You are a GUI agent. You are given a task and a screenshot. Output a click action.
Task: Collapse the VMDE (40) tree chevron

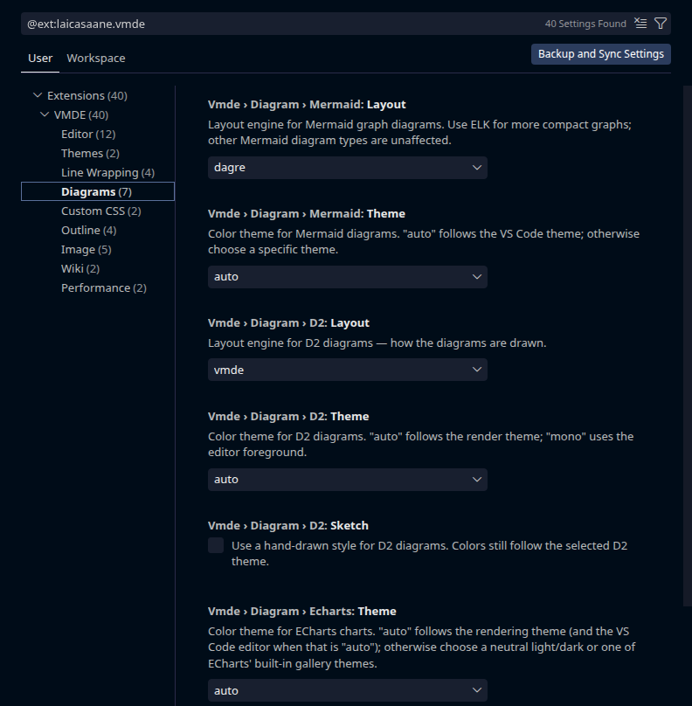(x=45, y=114)
